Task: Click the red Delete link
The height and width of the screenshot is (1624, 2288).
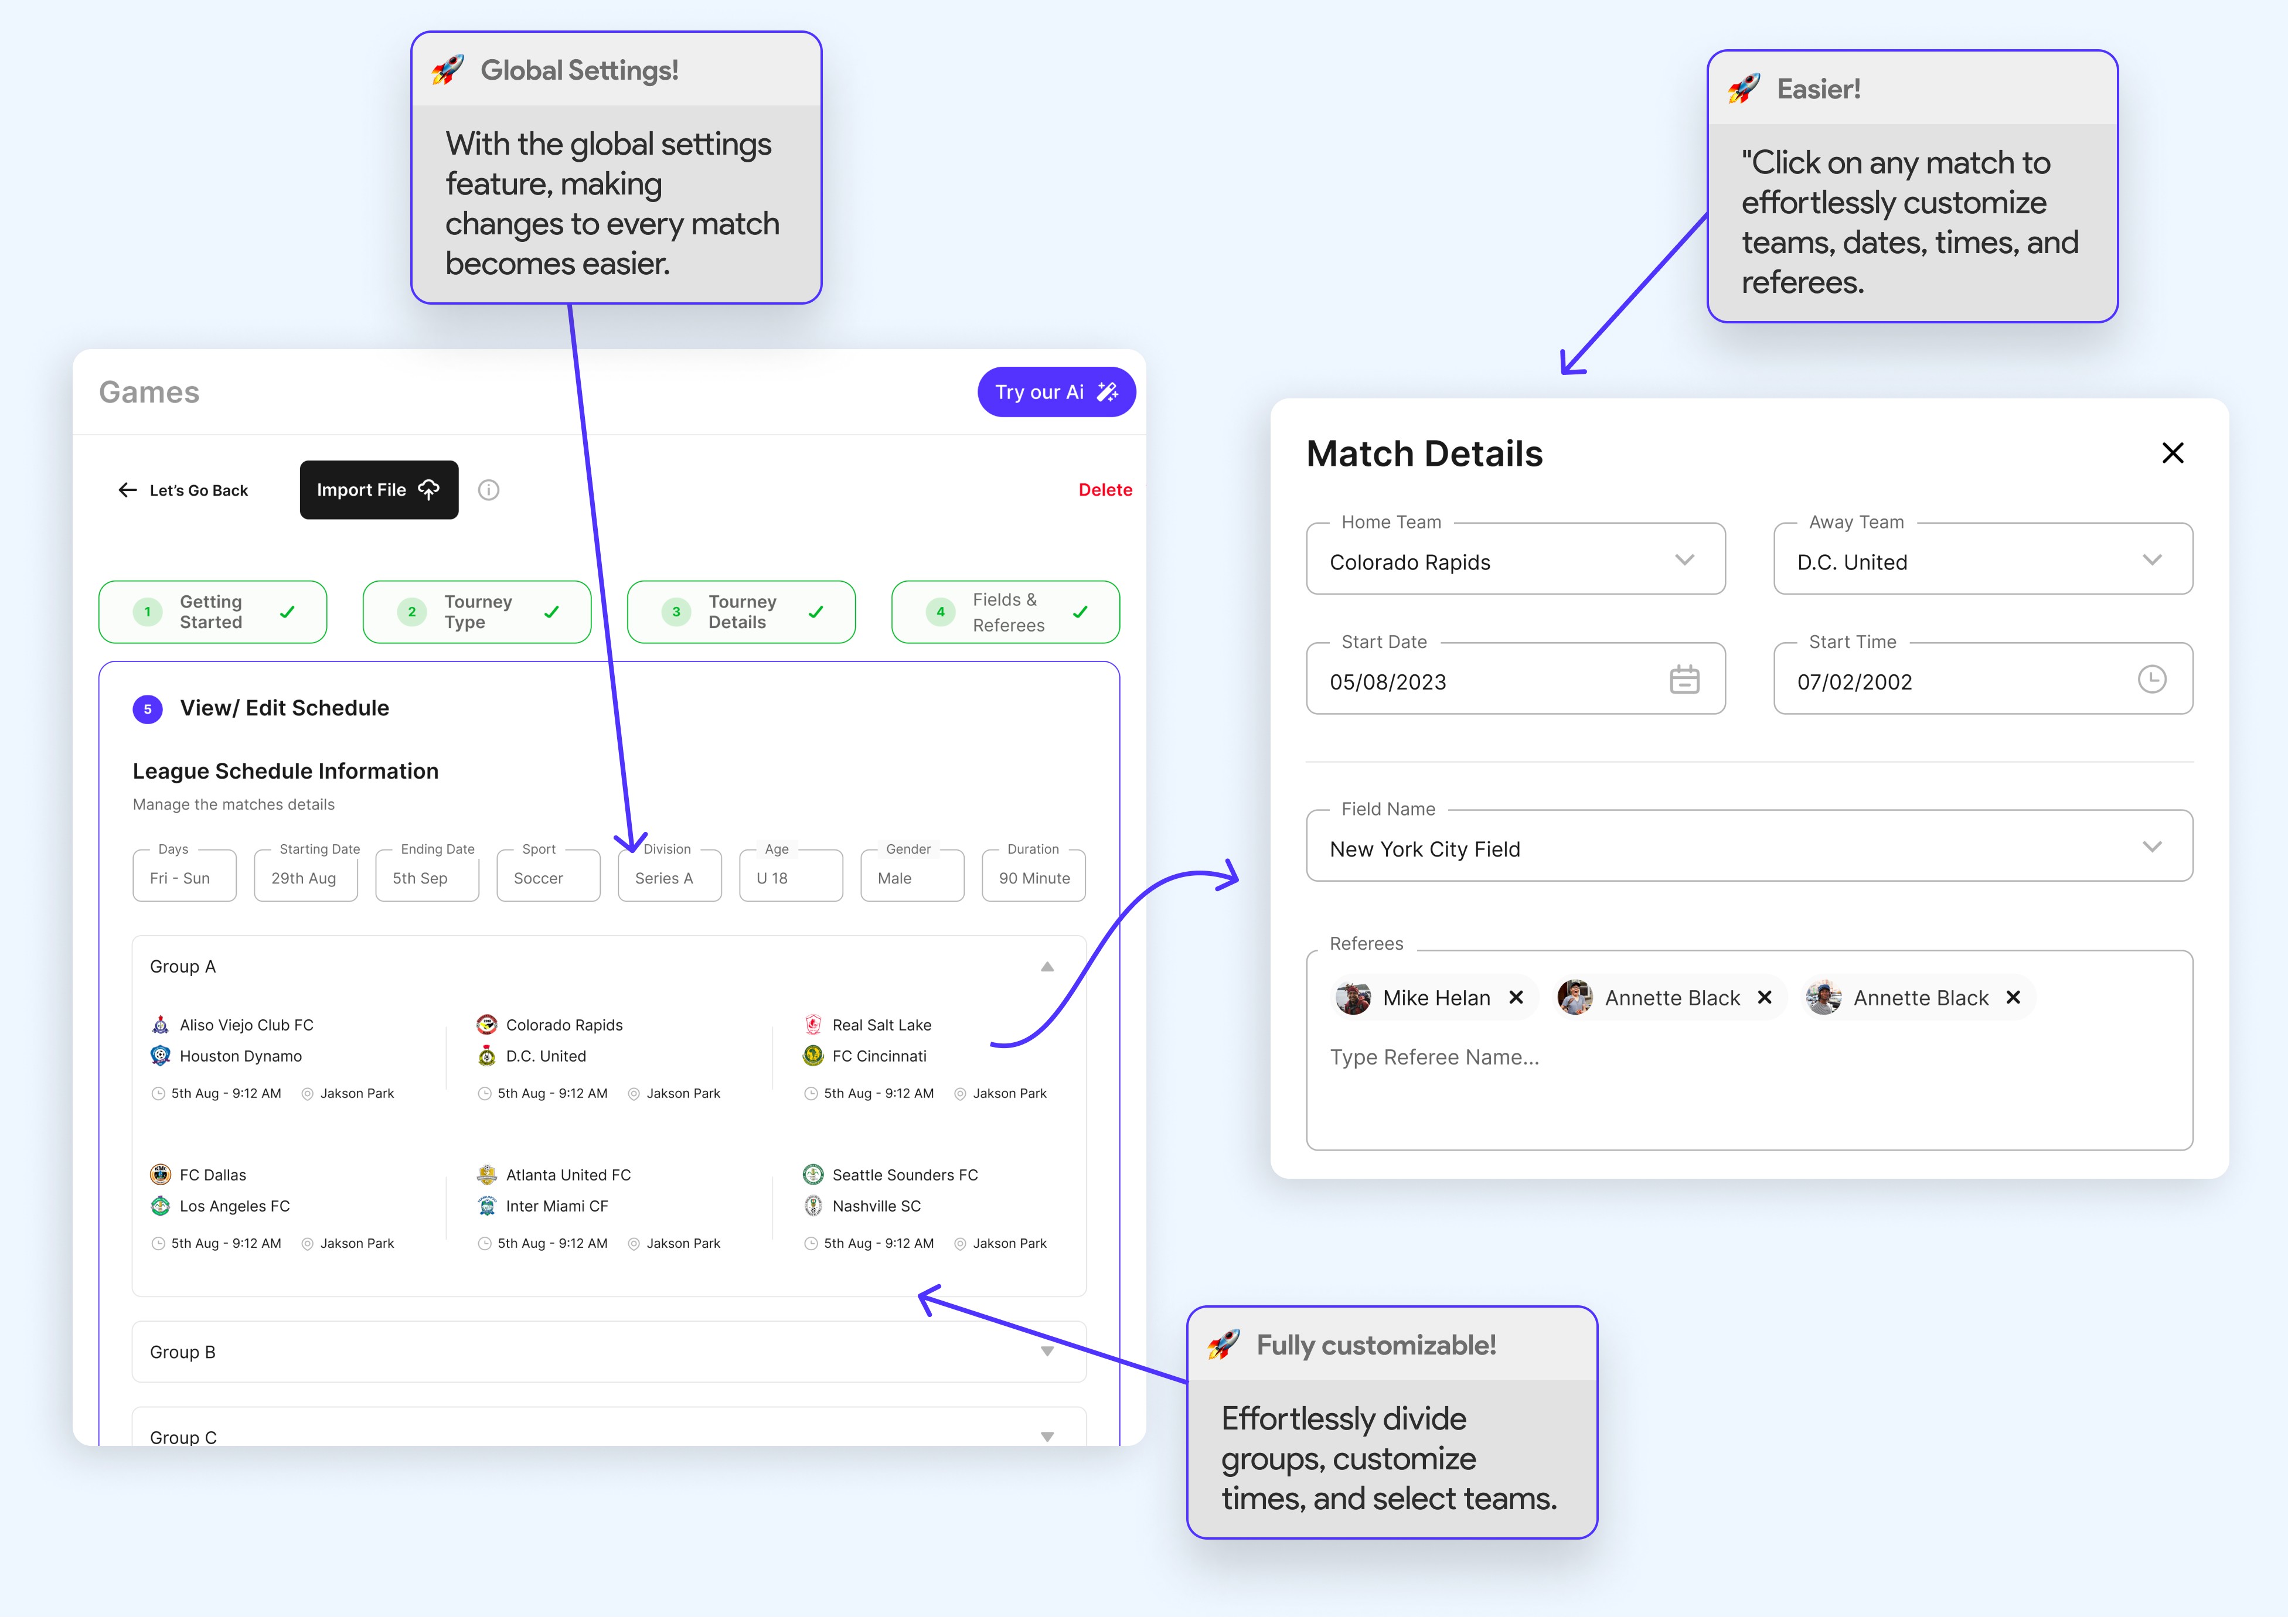Action: (x=1105, y=490)
